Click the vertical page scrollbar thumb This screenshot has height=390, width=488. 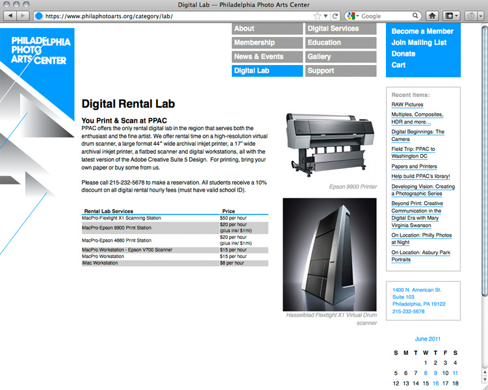[x=485, y=161]
